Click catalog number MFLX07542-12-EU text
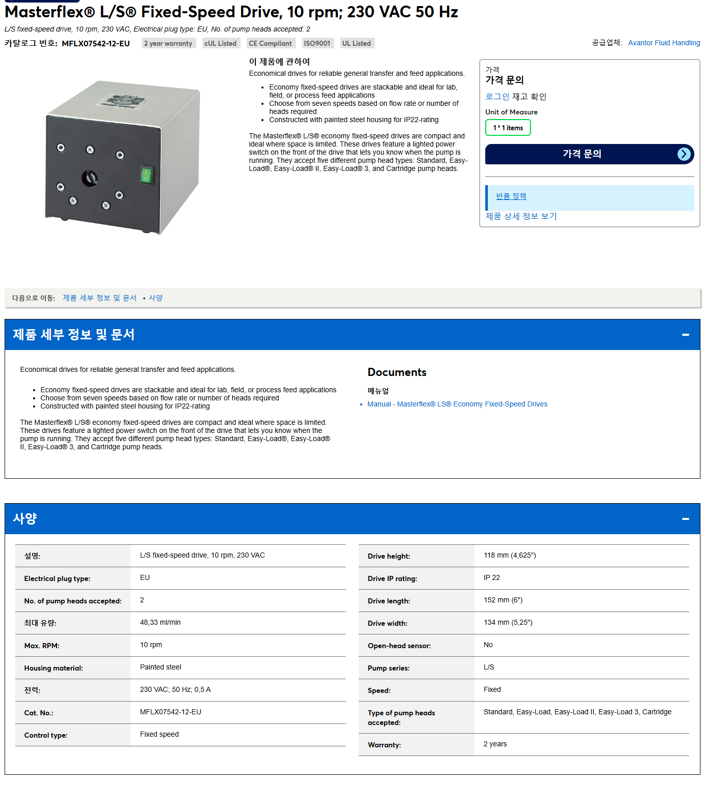Viewport: 704px width, 785px height. [x=96, y=44]
